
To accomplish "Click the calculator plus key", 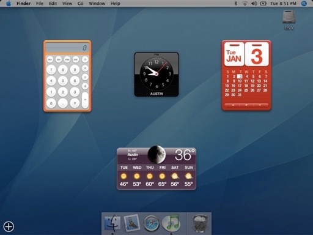I will (x=85, y=86).
